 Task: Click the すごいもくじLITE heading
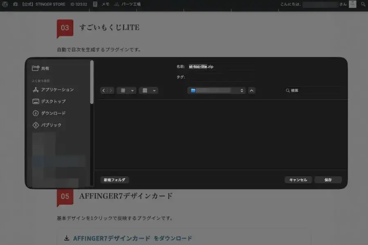tap(109, 27)
